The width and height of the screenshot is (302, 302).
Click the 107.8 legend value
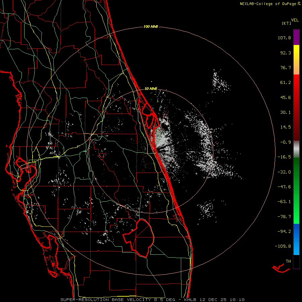pos(284,38)
